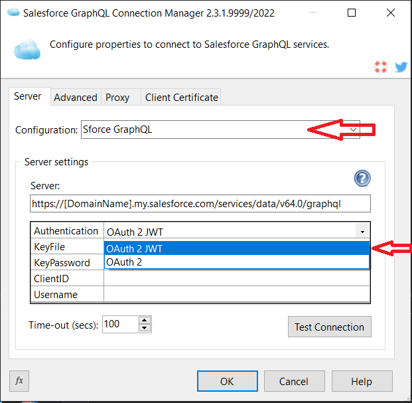This screenshot has width=412, height=403.
Task: Click the Cancel button
Action: pos(294,381)
